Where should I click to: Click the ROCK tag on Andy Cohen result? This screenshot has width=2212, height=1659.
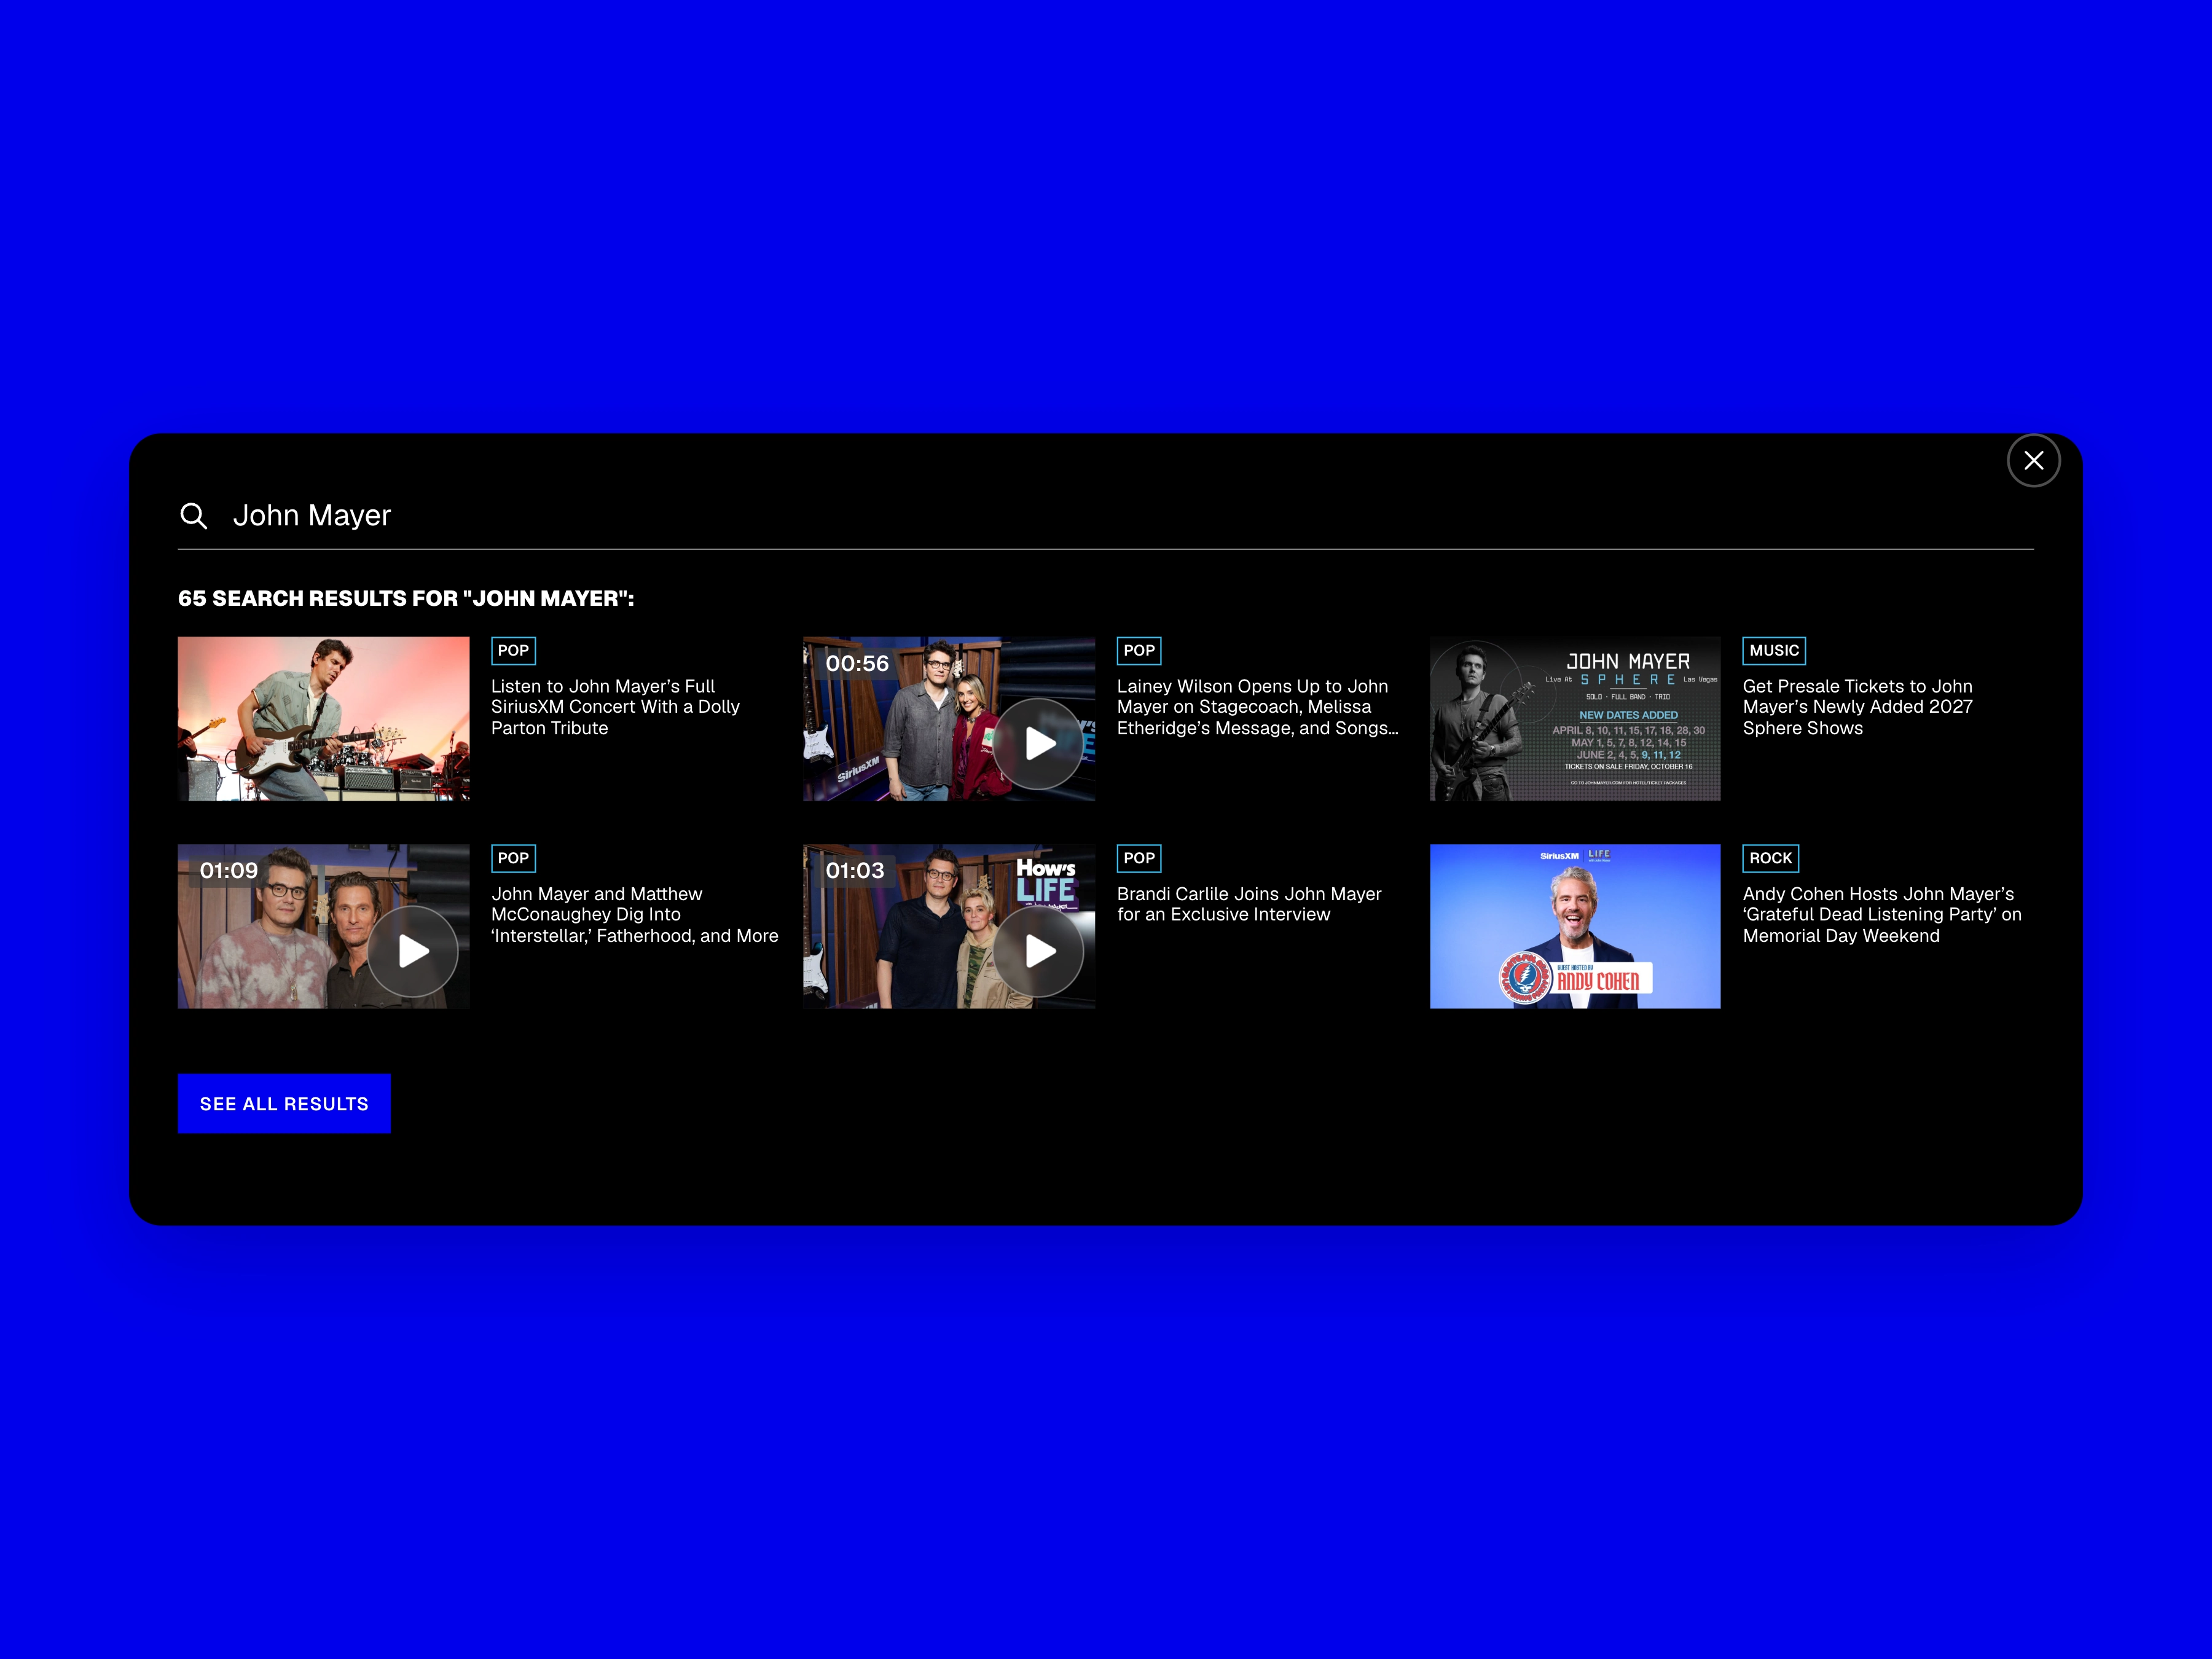(1771, 858)
